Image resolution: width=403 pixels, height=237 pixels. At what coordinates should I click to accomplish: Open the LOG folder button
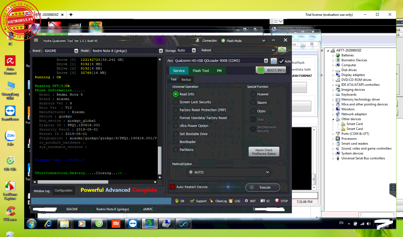[x=234, y=201]
